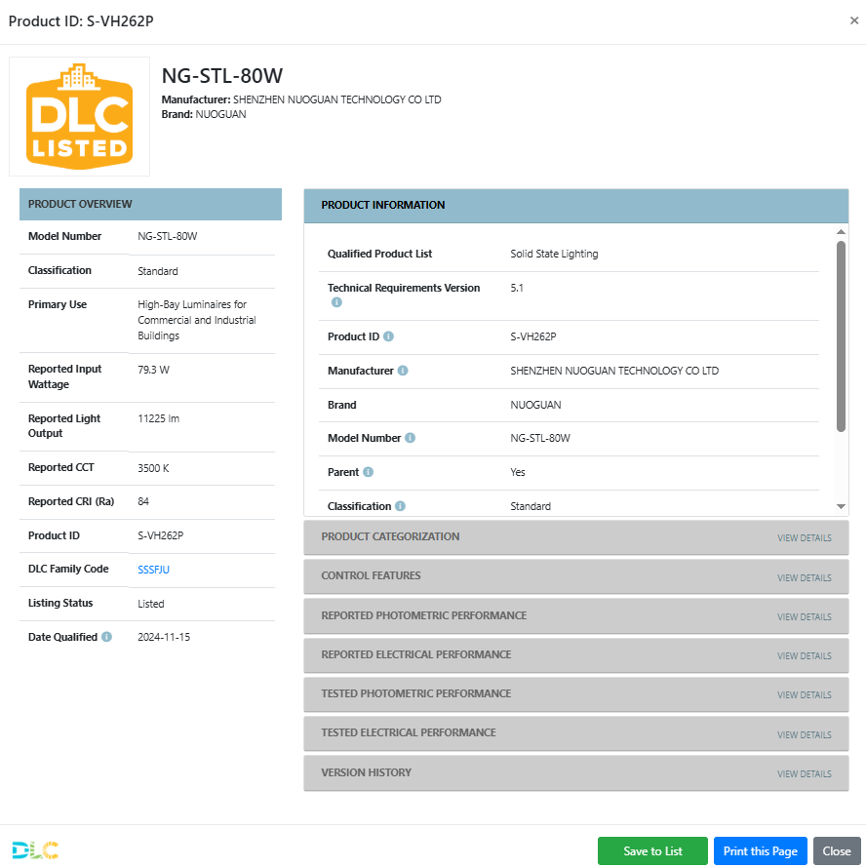Click the info icon beside Classification in Product Information
This screenshot has height=868, width=866.
pos(401,506)
